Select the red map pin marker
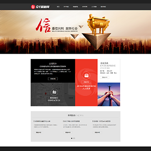 (x=46, y=94)
